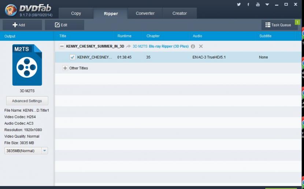This screenshot has height=189, width=304.
Task: Click the File Name: KENN...D.Title1 text
Action: tap(27, 110)
